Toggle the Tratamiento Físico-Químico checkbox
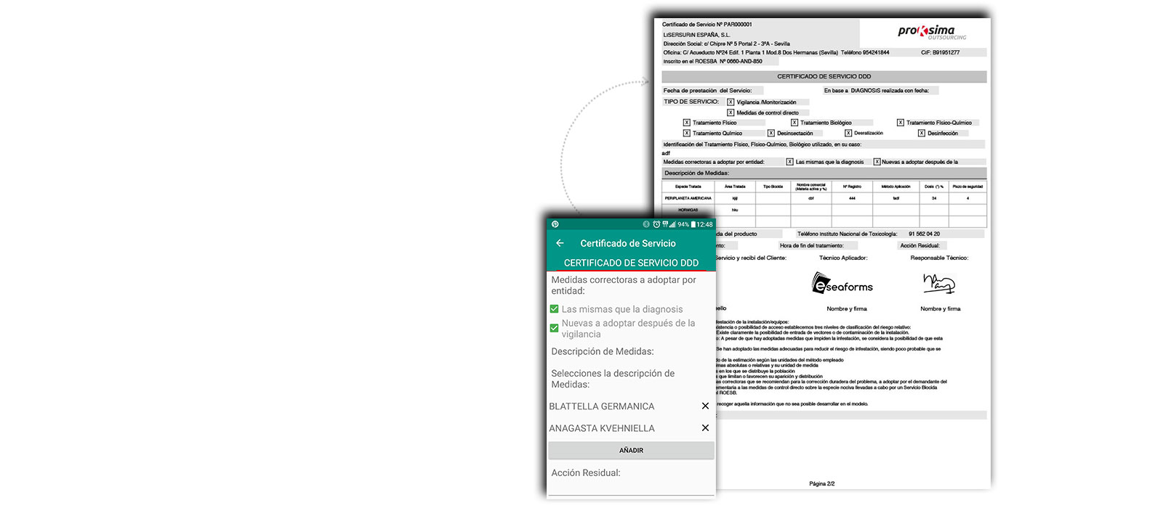Image resolution: width=1163 pixels, height=508 pixels. (x=900, y=123)
